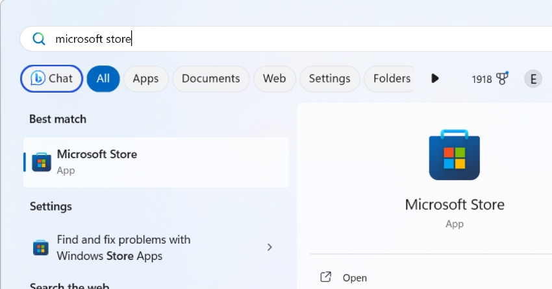Click the 1918 rewards points count

482,79
